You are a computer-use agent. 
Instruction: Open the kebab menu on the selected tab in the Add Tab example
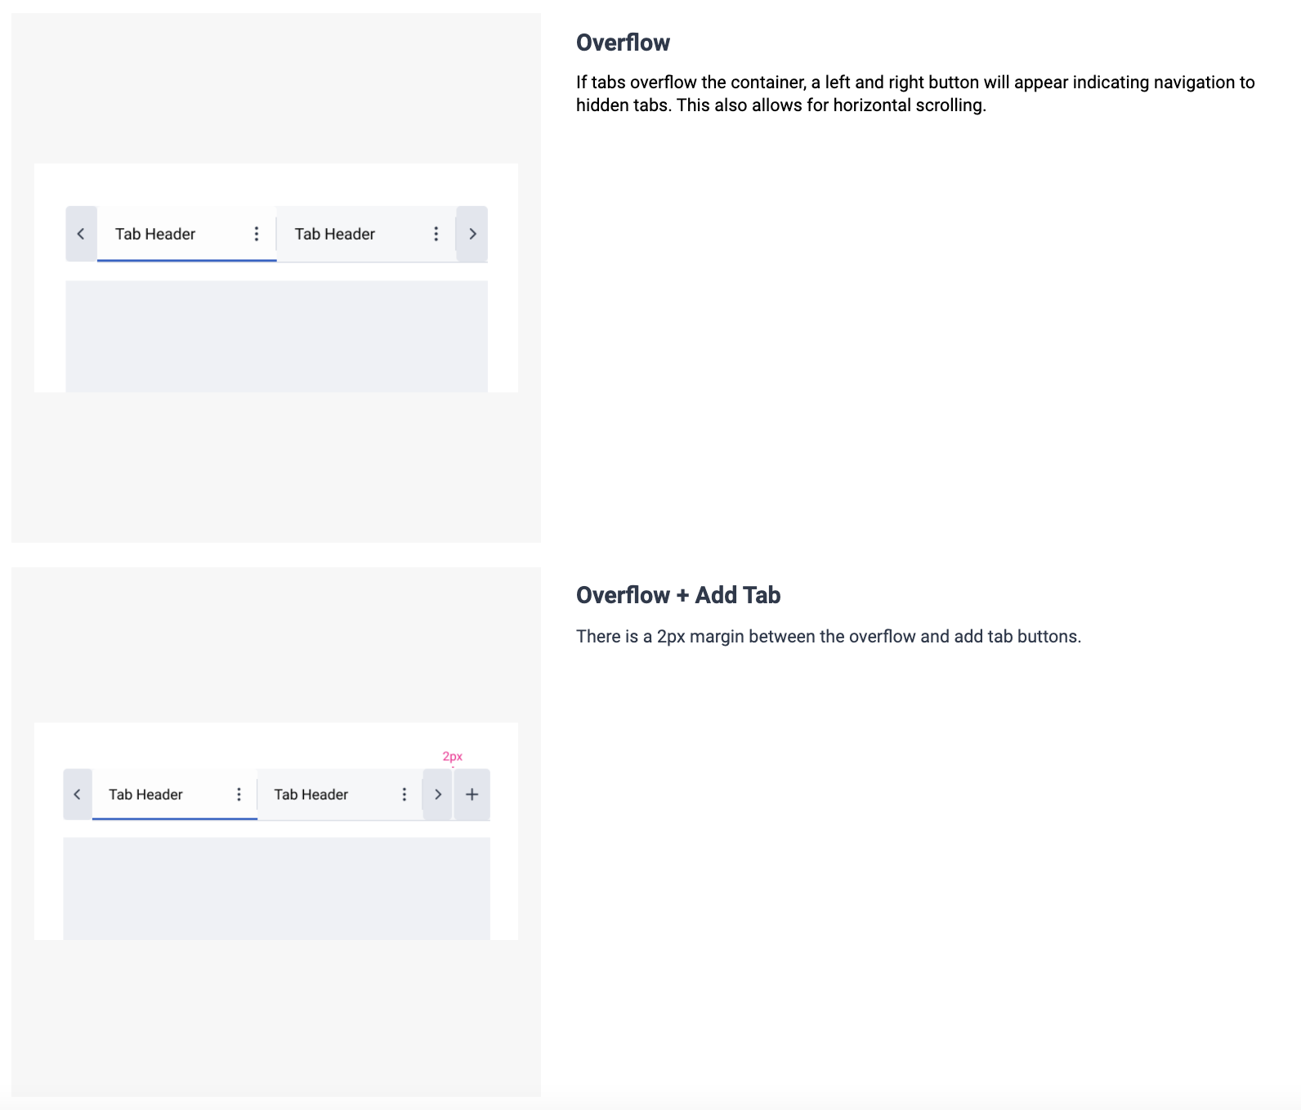coord(239,794)
